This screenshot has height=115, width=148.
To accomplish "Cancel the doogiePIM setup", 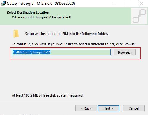I will [x=134, y=108].
